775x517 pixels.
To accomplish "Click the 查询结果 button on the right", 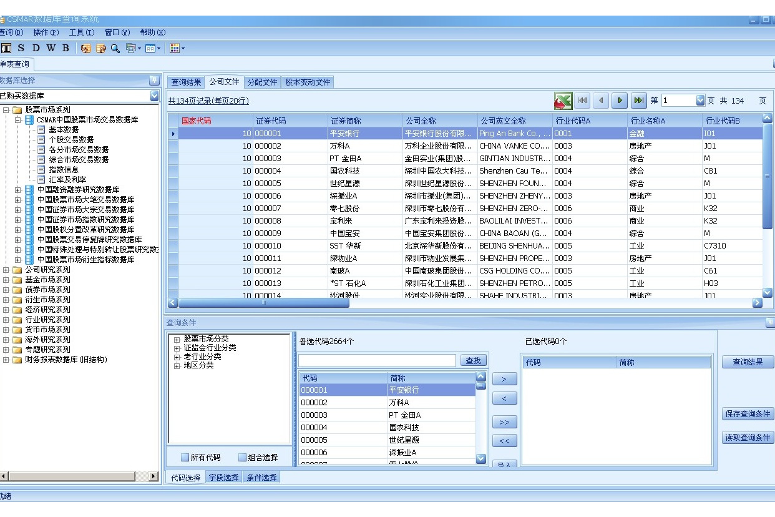I will (747, 361).
